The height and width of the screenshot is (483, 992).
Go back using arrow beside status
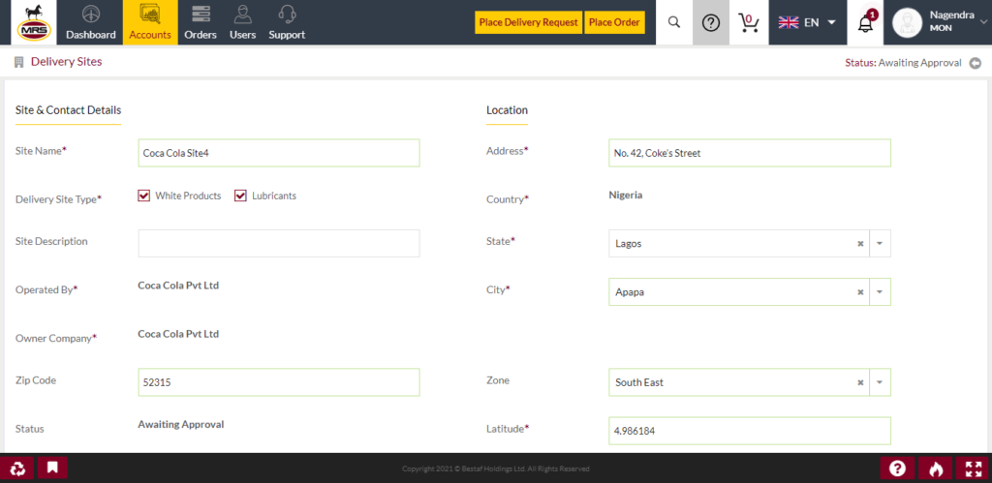976,63
